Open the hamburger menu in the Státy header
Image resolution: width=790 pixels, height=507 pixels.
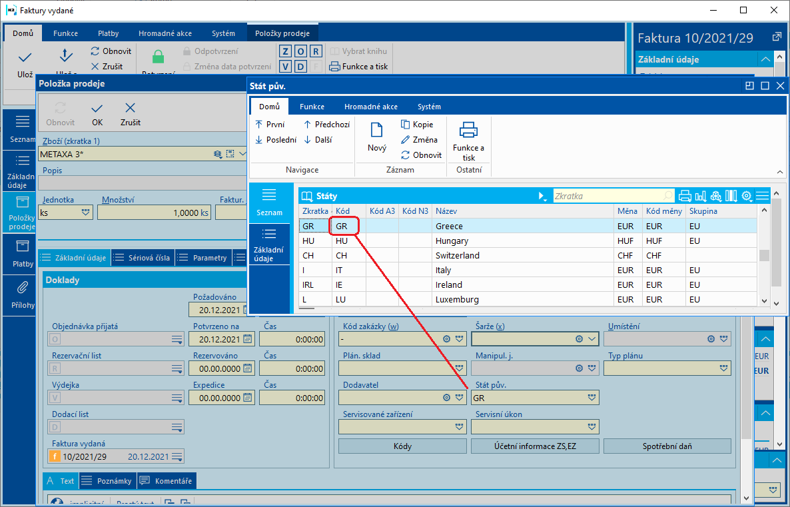pyautogui.click(x=762, y=196)
